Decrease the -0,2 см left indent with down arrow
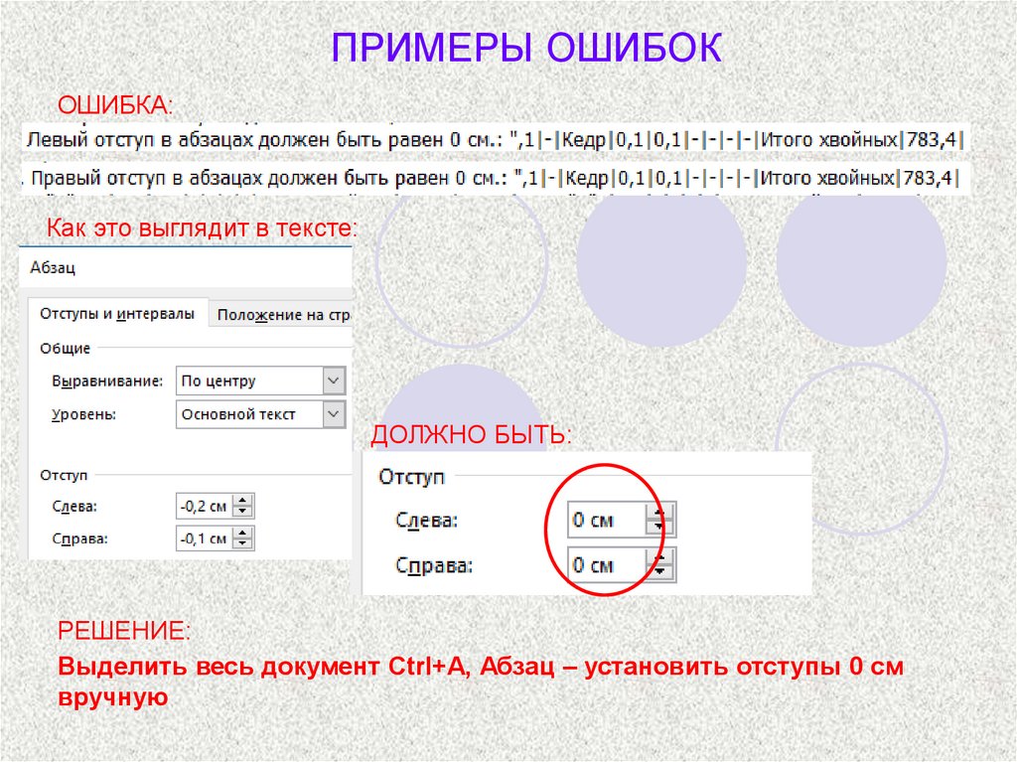1017x762 pixels. (244, 512)
